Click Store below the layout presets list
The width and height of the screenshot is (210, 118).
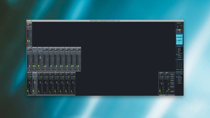click(179, 83)
